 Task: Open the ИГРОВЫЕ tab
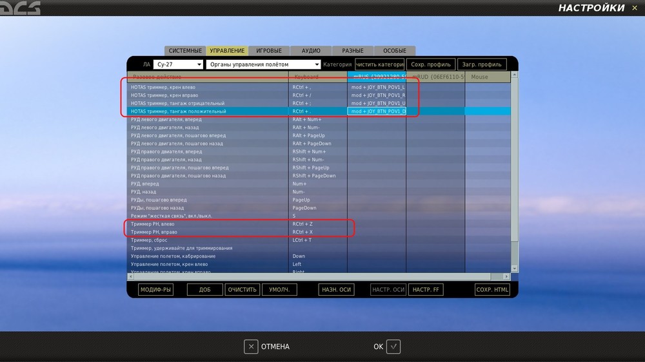click(x=269, y=50)
